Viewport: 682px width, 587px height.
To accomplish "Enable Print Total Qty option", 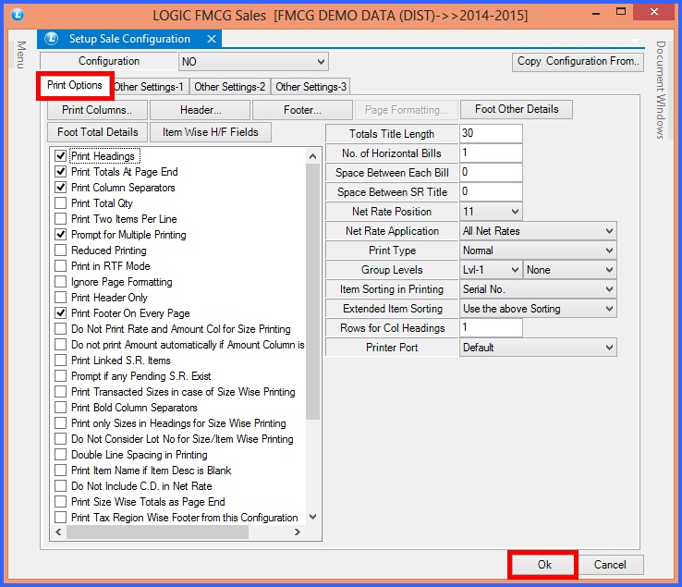I will (60, 202).
